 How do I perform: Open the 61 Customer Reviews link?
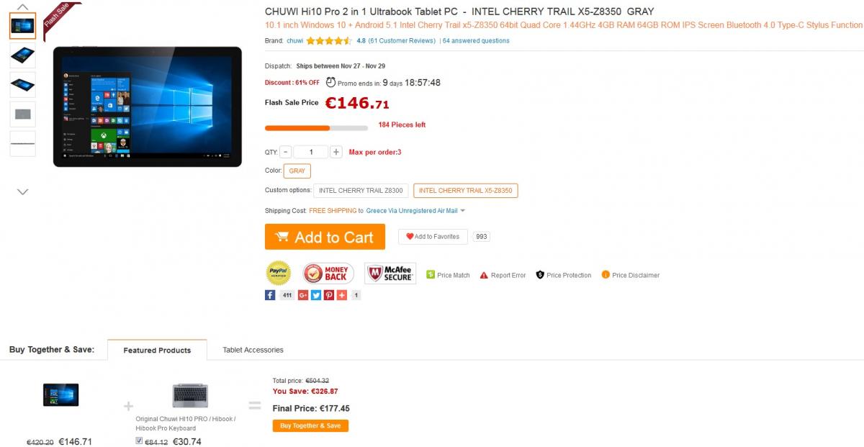click(x=402, y=41)
